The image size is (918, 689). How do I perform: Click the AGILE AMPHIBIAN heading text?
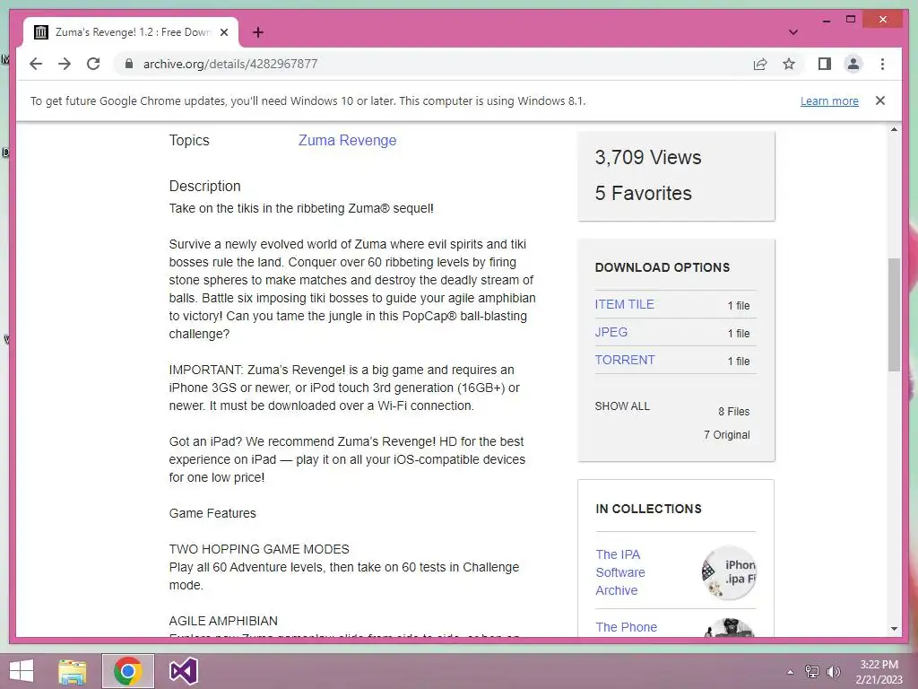[x=223, y=621]
